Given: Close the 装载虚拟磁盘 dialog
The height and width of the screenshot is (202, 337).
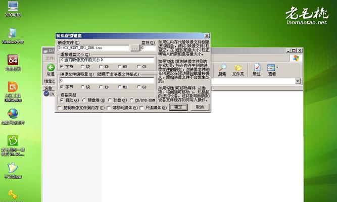Looking at the screenshot, I should click(x=207, y=36).
